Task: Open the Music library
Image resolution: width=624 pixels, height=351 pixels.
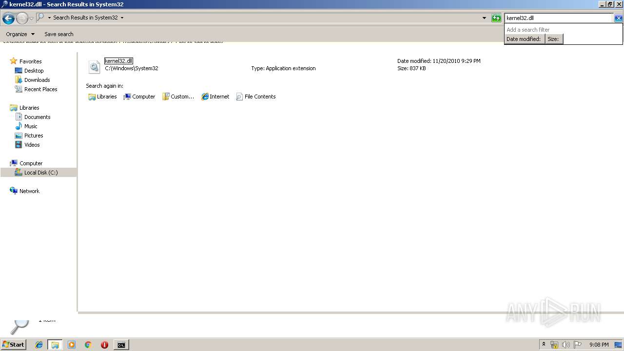Action: [x=31, y=126]
